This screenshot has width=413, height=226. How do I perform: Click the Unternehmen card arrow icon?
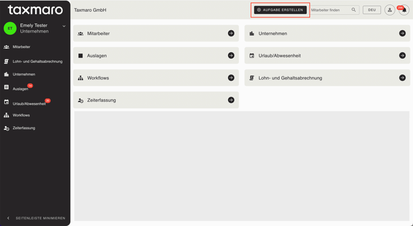[402, 33]
